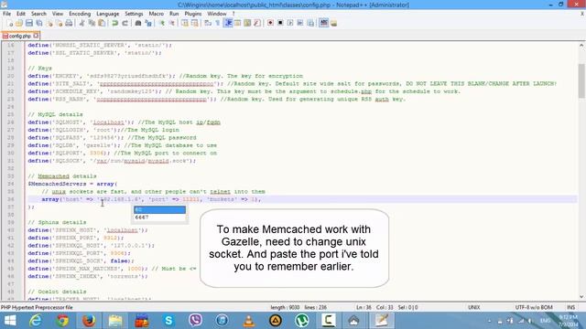This screenshot has height=329, width=586.
Task: Click the "// MySQL details" comment line
Action: (55, 114)
